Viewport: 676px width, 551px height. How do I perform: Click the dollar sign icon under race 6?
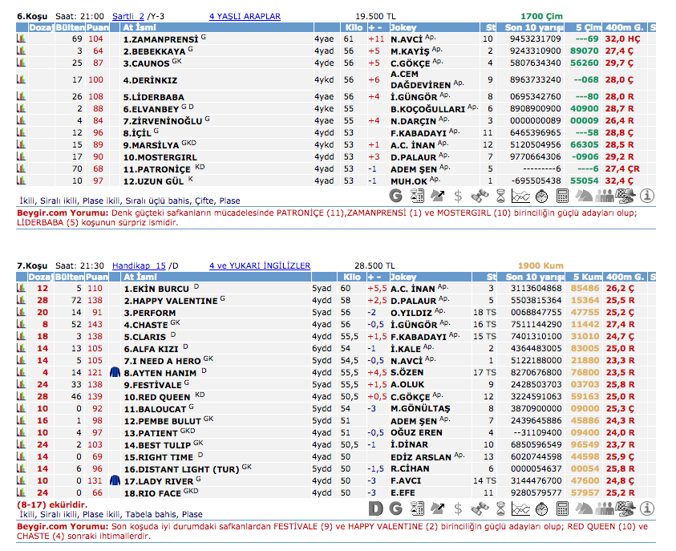pos(458,195)
